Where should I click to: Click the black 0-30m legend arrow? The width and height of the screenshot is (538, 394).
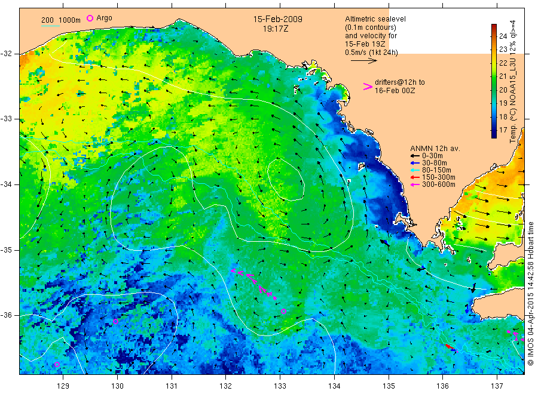click(415, 156)
